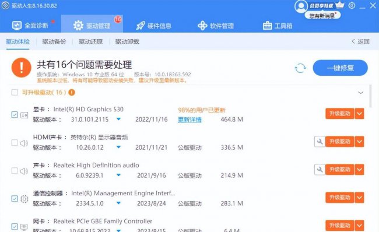Expand options arrow next to HDMI声卡 升级驱动
This screenshot has width=379, height=232.
coord(359,142)
